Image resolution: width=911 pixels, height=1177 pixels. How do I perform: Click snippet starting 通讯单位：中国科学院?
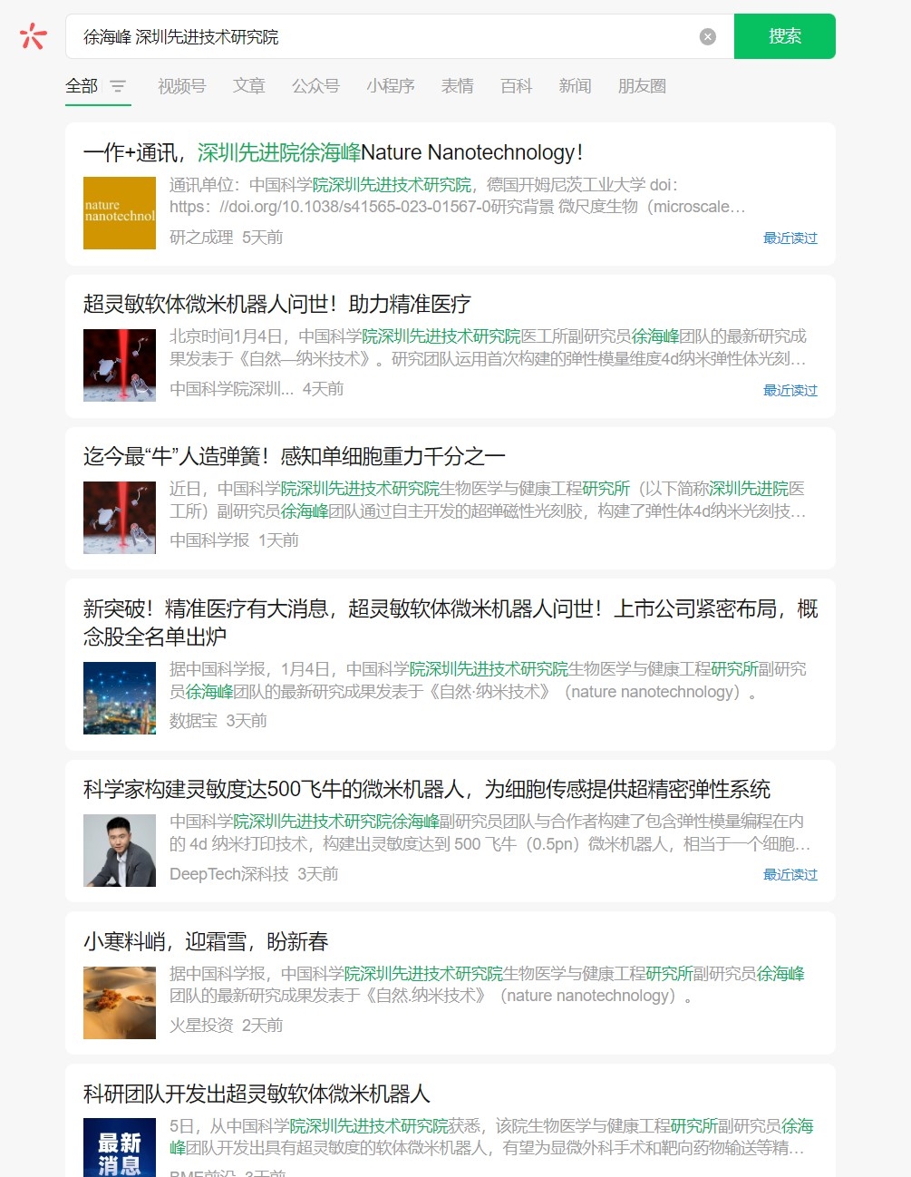click(458, 196)
